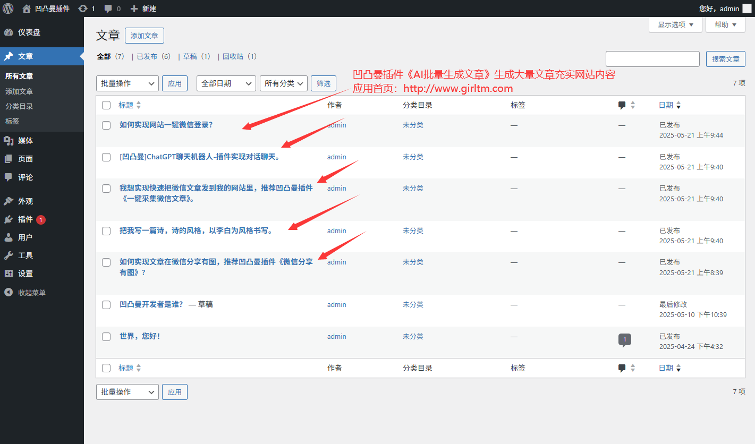The width and height of the screenshot is (755, 444).
Task: Sort by 日期 arrow in header
Action: tap(678, 106)
